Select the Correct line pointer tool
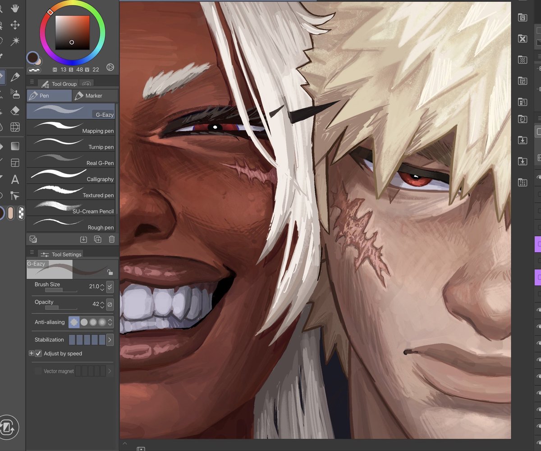541x451 pixels. (x=15, y=196)
